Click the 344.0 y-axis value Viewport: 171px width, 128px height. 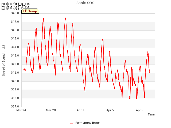[x=15, y=47]
